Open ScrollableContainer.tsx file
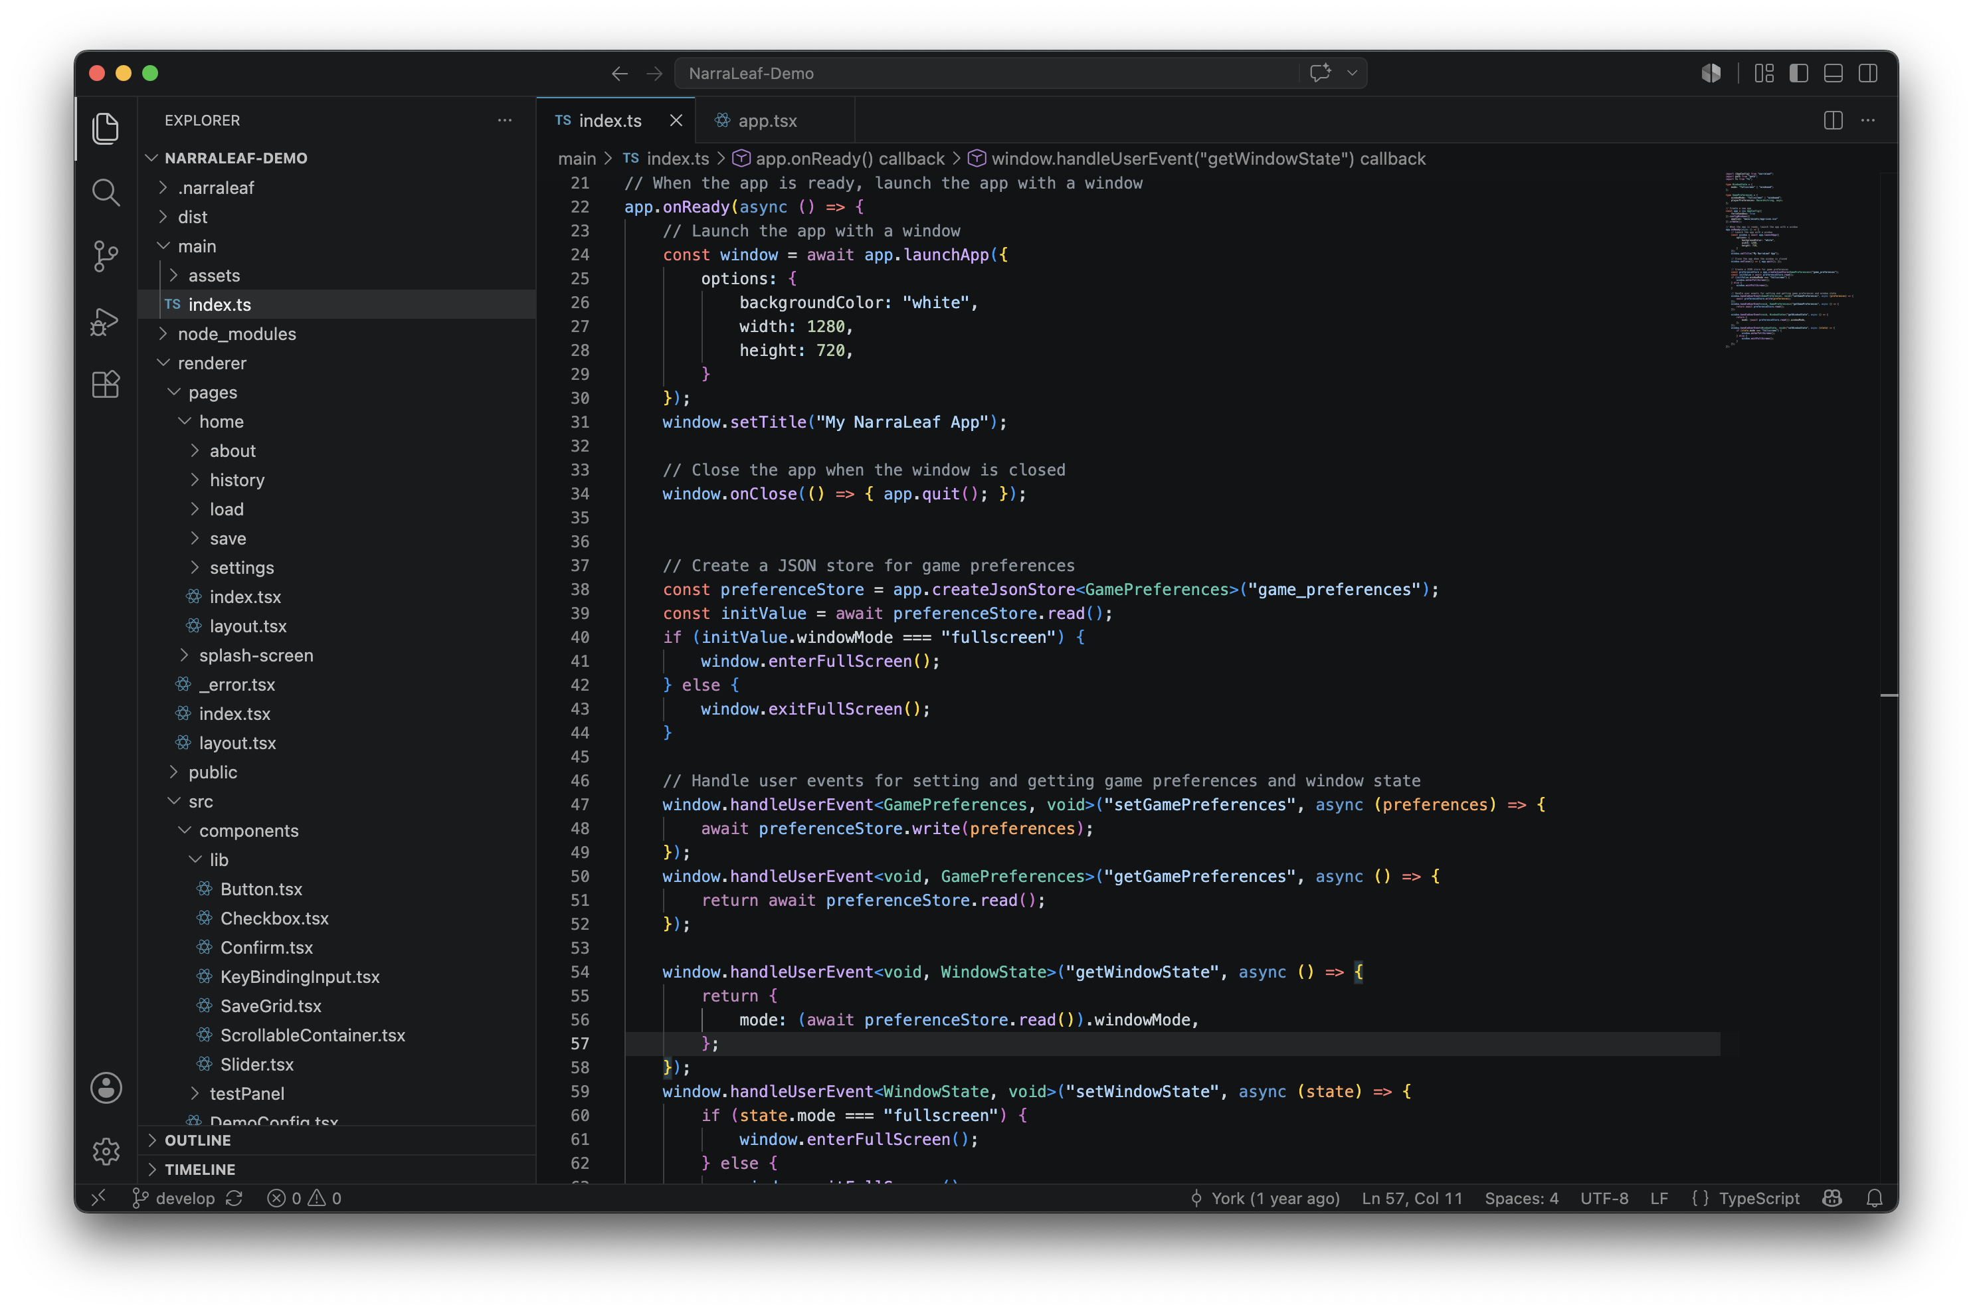The width and height of the screenshot is (1973, 1311). 337,1035
